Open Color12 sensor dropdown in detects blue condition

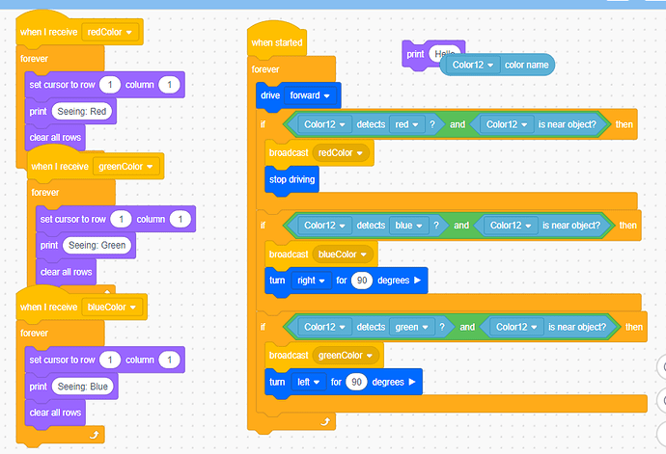pos(324,226)
